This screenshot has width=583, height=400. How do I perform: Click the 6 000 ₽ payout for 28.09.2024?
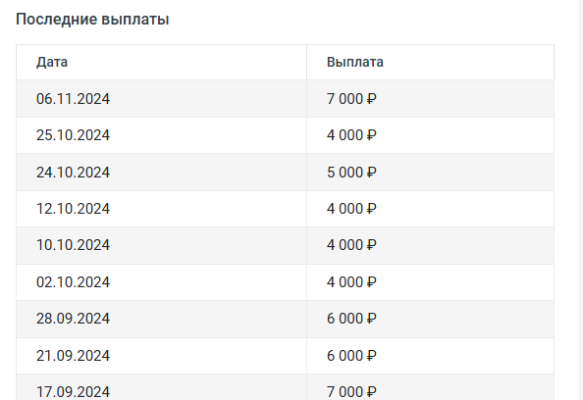click(x=351, y=319)
